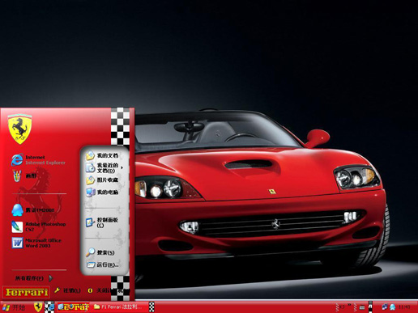This screenshot has width=418, height=313.
Task: Expand 所有程序(P) all programs list
Action: click(x=33, y=278)
